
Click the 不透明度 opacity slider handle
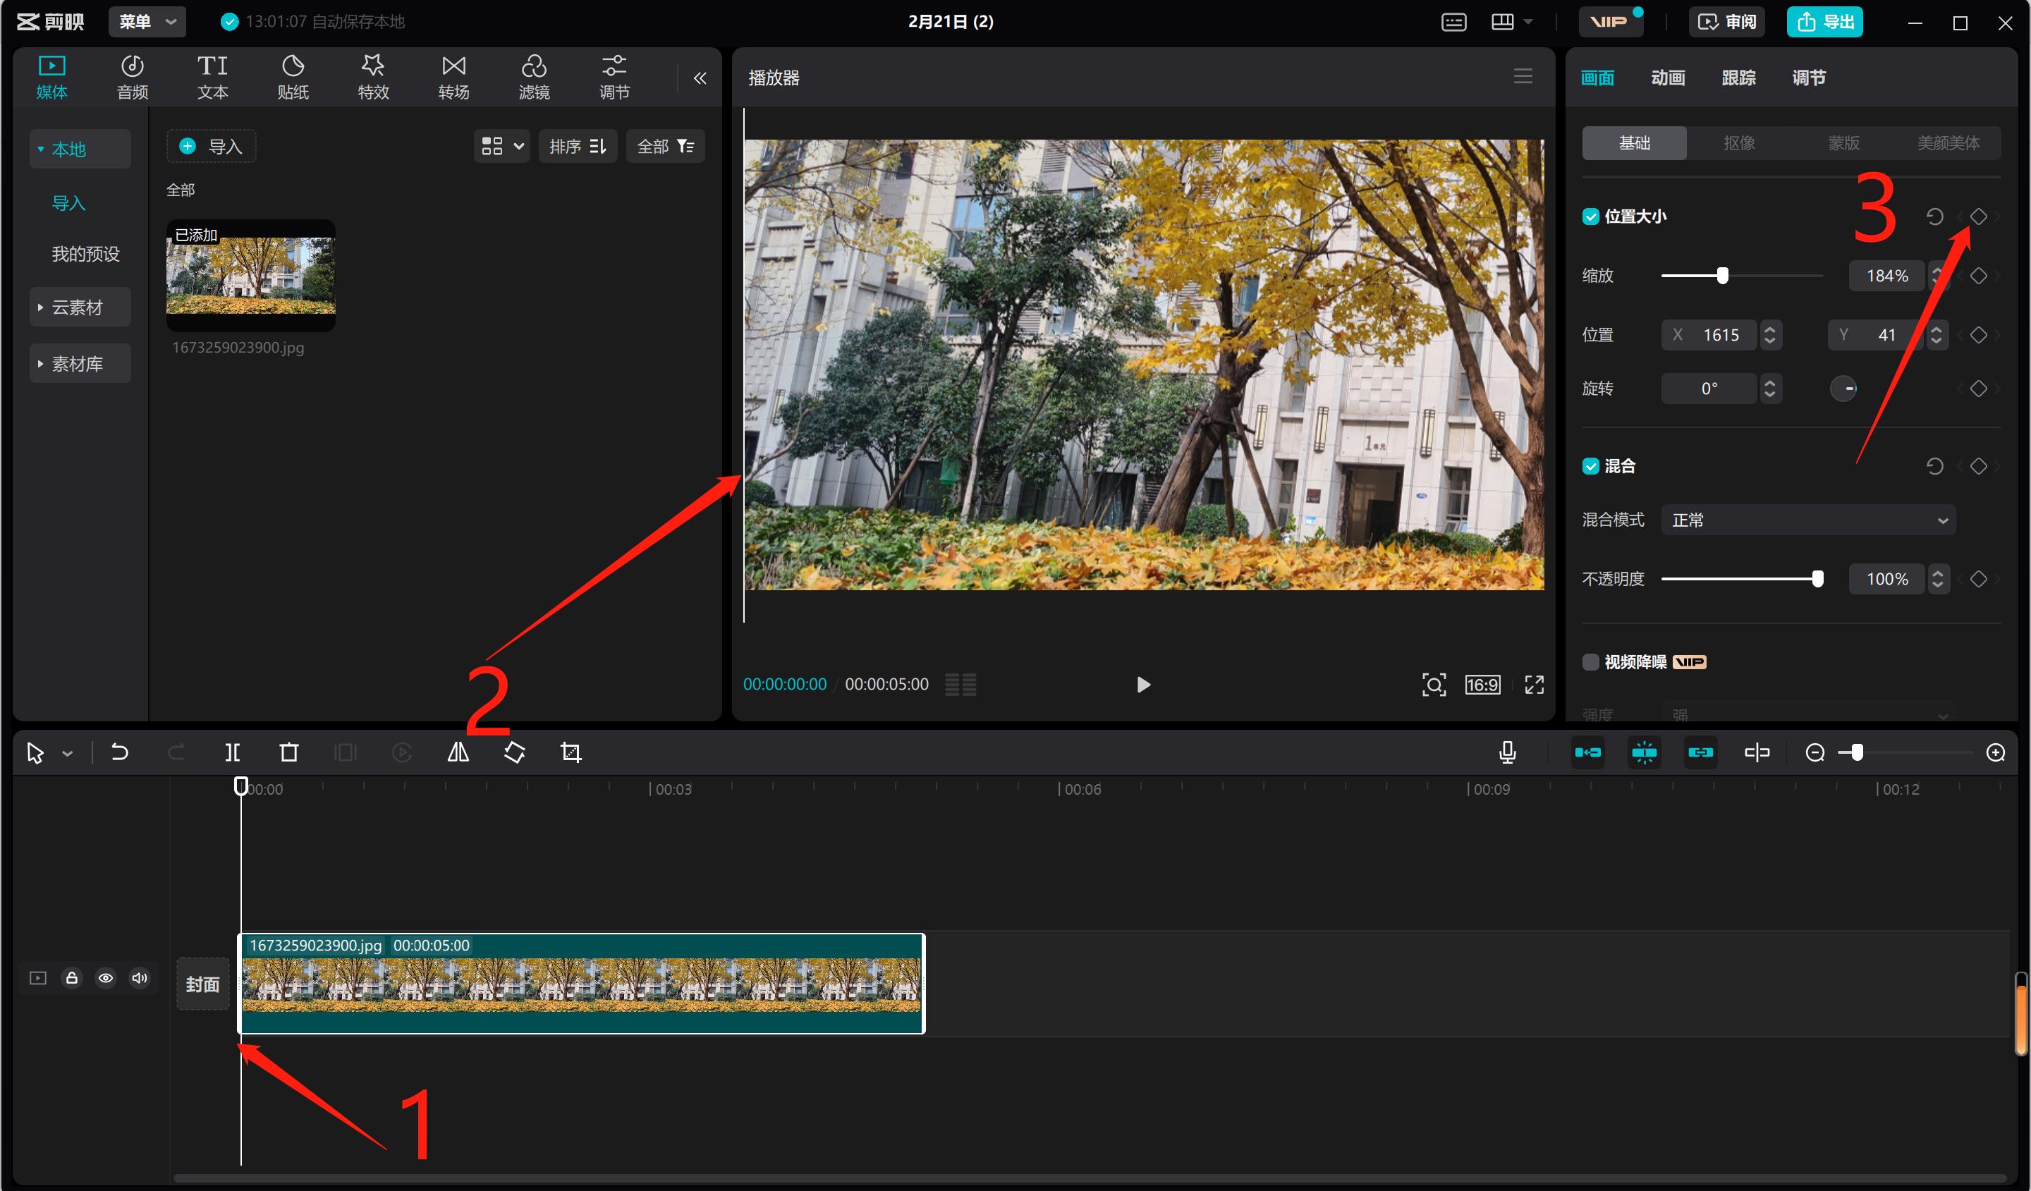(x=1817, y=580)
